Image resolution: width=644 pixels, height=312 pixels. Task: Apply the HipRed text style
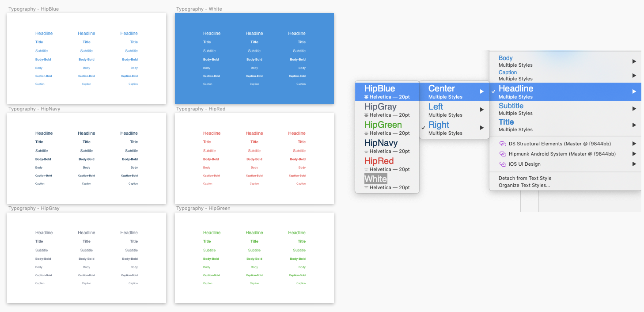[x=387, y=164]
